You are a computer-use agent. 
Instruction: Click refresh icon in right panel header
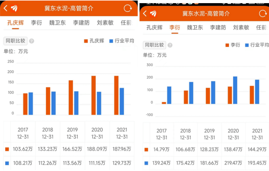click(x=262, y=13)
